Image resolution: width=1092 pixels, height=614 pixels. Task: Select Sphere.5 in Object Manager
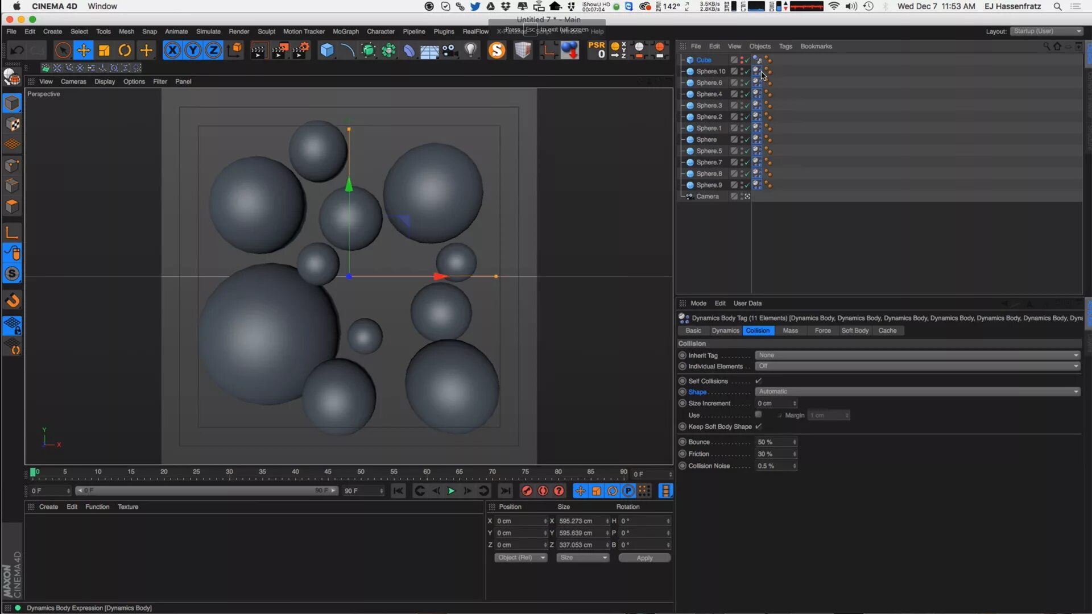click(709, 151)
